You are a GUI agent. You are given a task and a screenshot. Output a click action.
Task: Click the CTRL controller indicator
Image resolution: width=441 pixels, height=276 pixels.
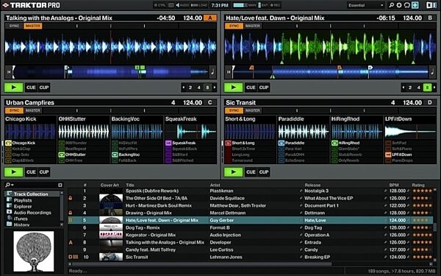coord(159,5)
